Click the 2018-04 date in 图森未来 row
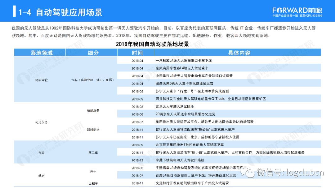This screenshot has height=188, width=335. [137, 84]
